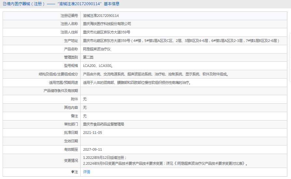Click the 型号规格 label
The height and width of the screenshot is (179, 291).
71,66
